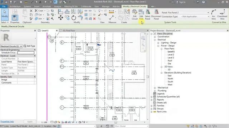Open the Roof floor plan

tap(170, 61)
